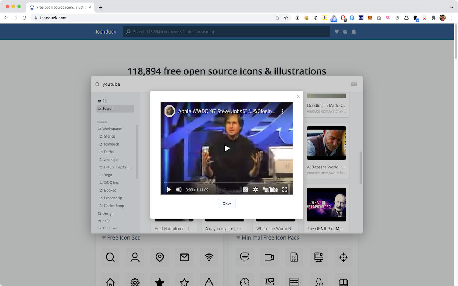The image size is (458, 286).
Task: Toggle keyboard shortcuts icon beside search field
Action: (x=354, y=84)
